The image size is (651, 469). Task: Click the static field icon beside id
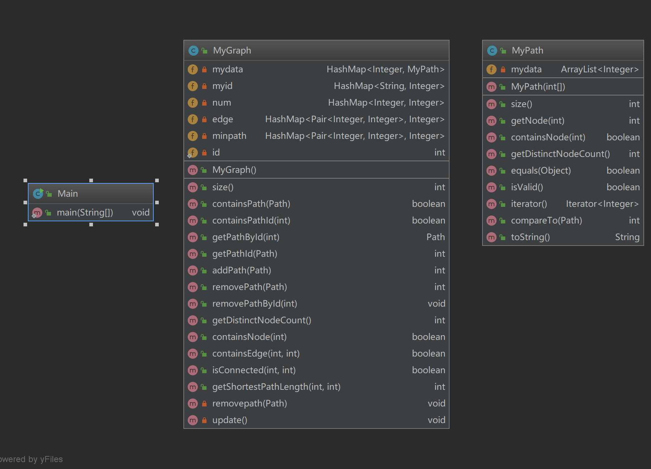(192, 153)
